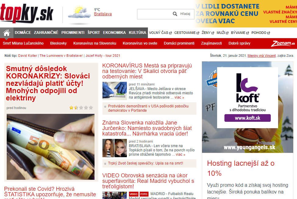Click the topky.sk logo
The height and width of the screenshot is (199, 297).
click(x=27, y=13)
